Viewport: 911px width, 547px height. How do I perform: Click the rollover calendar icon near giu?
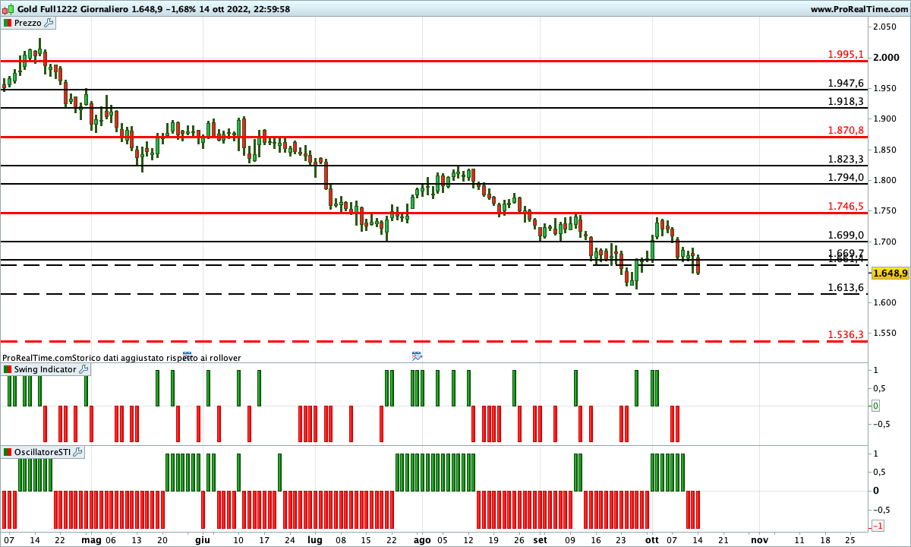pyautogui.click(x=187, y=356)
